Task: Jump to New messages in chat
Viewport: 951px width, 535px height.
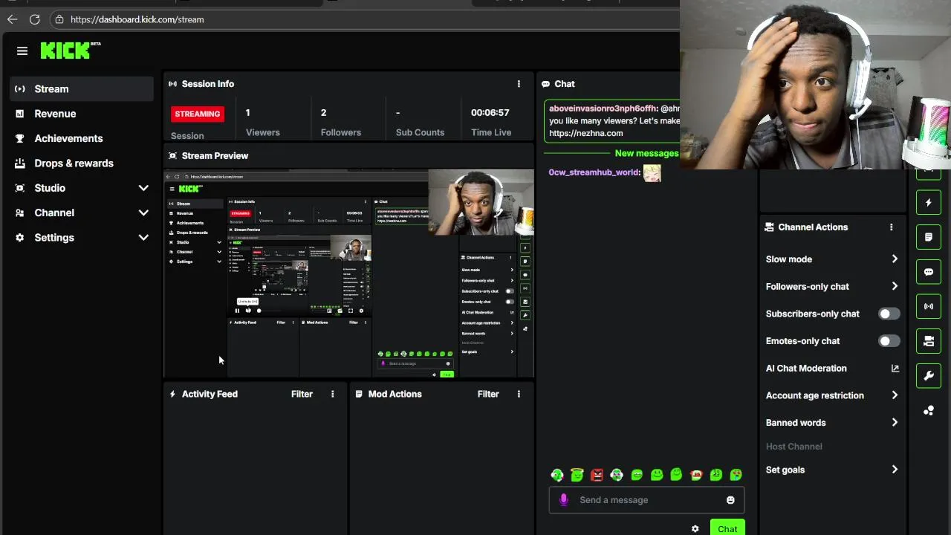Action: 646,153
